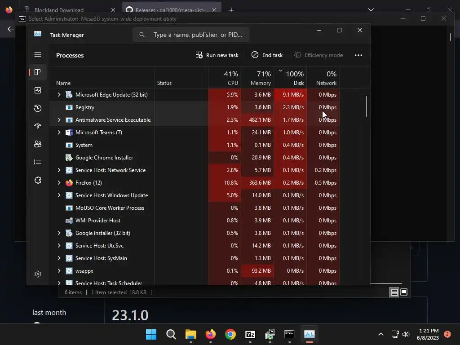Click the process search input field

coord(190,35)
